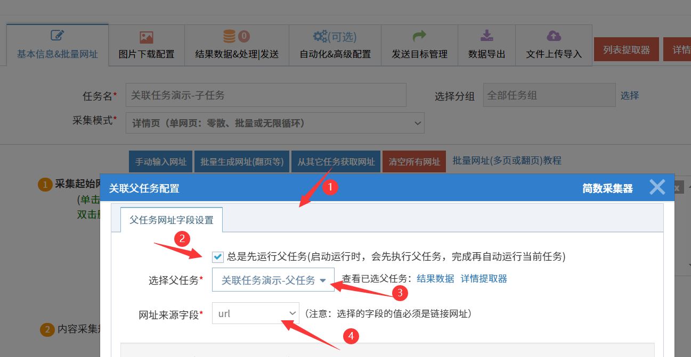
Task: Click the picture icon above 图片下载配置
Action: pos(147,37)
